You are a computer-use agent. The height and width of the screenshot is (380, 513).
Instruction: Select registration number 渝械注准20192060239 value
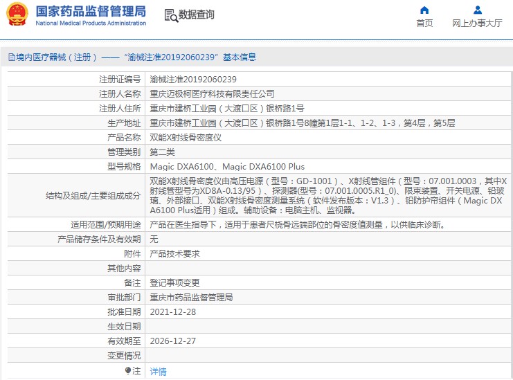click(x=193, y=80)
